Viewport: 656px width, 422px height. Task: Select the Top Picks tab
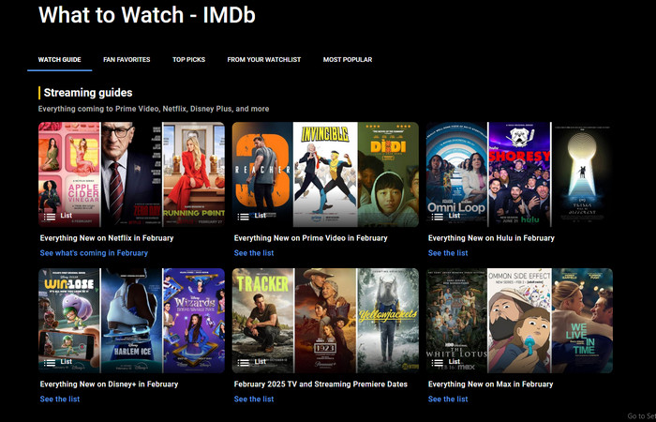click(x=188, y=59)
